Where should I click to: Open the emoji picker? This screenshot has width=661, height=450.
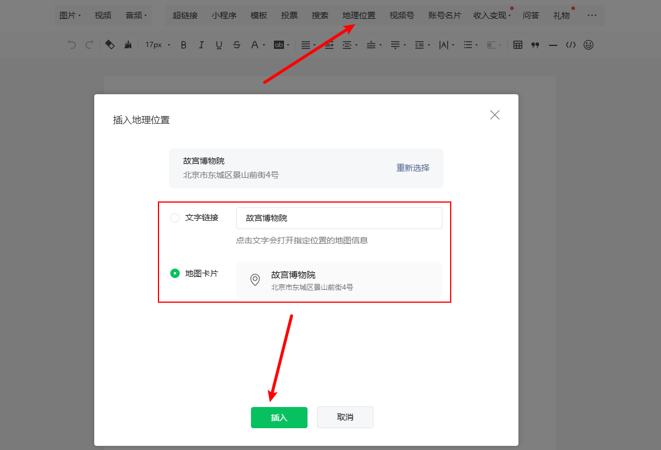point(588,45)
